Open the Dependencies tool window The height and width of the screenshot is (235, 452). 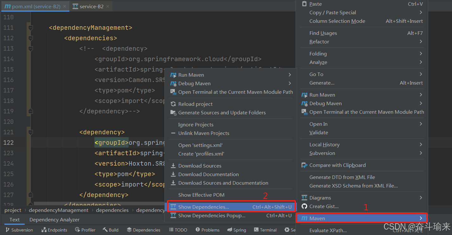click(x=143, y=230)
